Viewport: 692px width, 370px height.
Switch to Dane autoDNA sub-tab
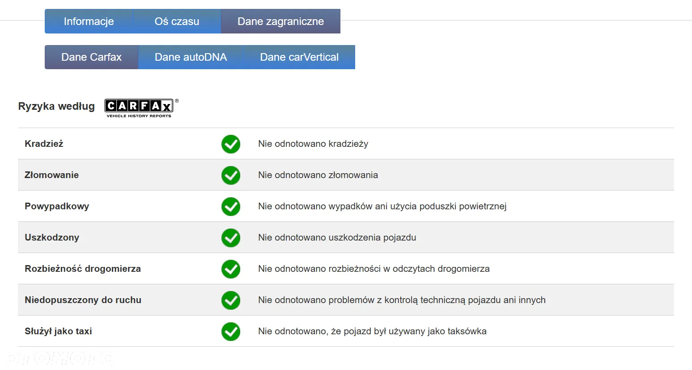point(191,57)
